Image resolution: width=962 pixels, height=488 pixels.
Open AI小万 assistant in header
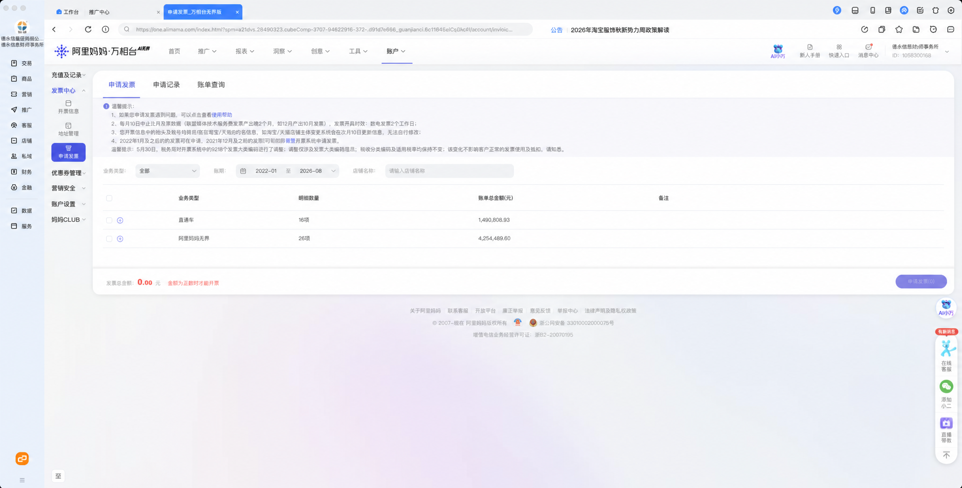[x=778, y=51]
